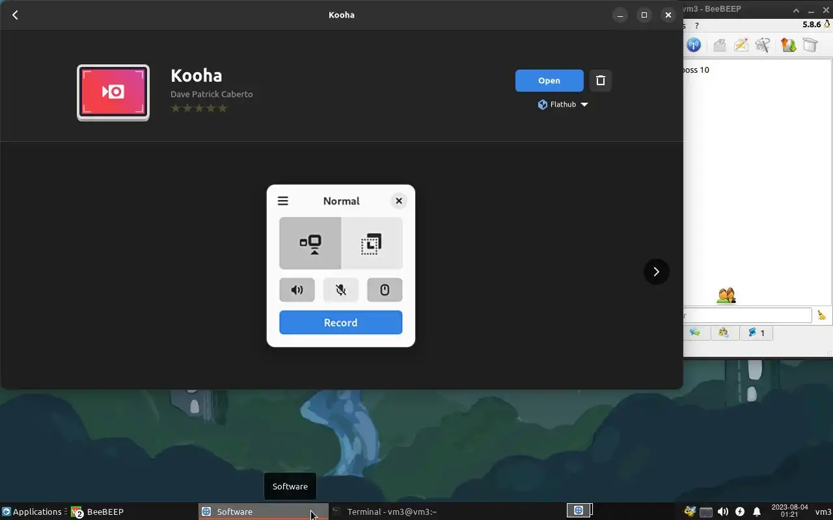Clear BeeBEEP filter with broom icon

pyautogui.click(x=821, y=315)
